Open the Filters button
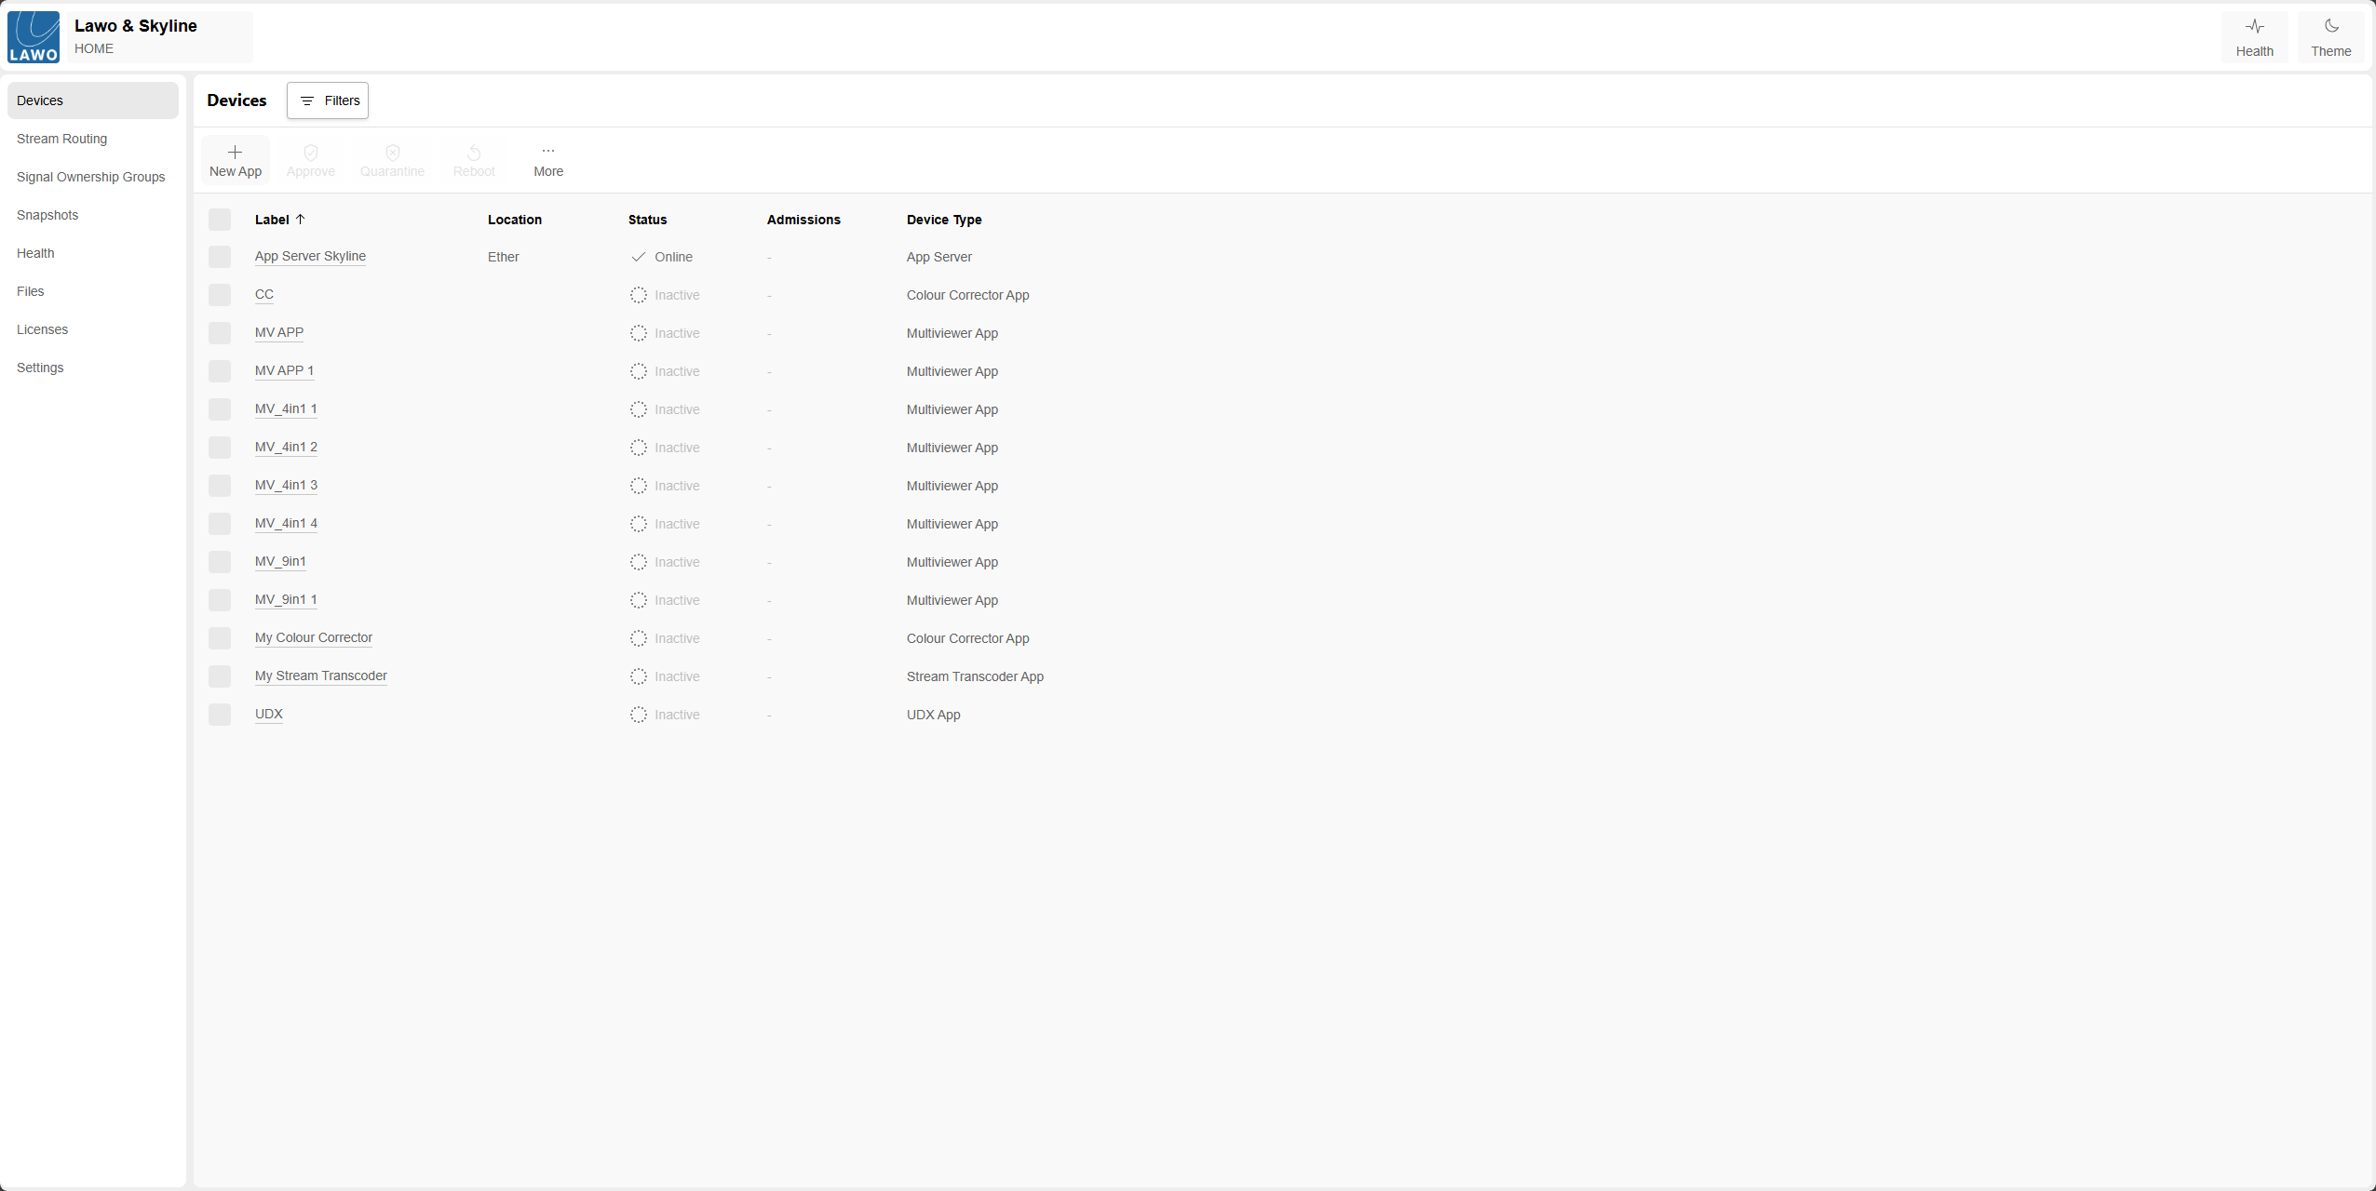Image resolution: width=2376 pixels, height=1191 pixels. coord(328,100)
